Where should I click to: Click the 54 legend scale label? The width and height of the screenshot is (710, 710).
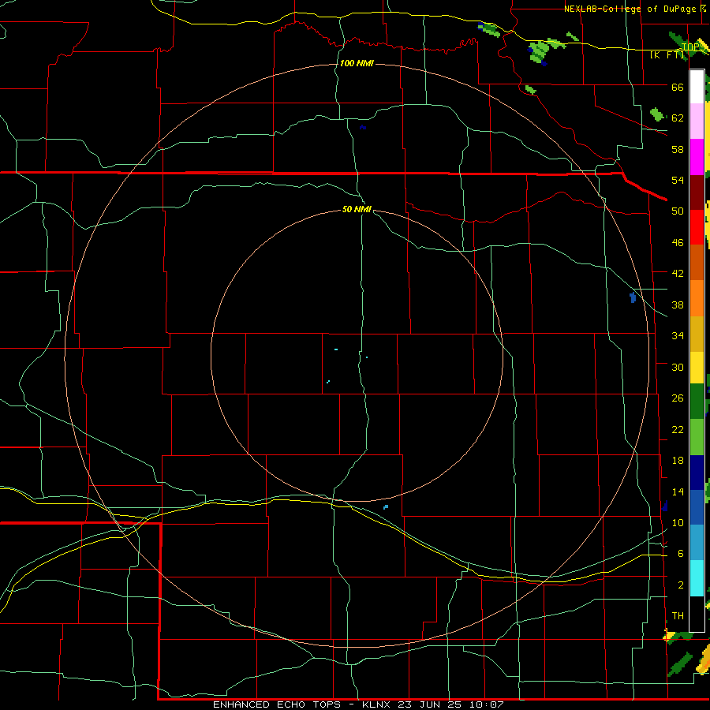coord(678,180)
